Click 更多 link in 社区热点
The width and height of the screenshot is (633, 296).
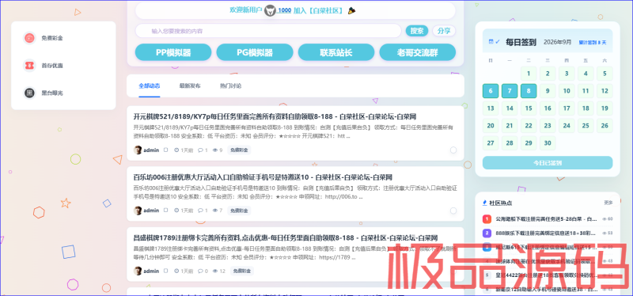[x=608, y=203]
